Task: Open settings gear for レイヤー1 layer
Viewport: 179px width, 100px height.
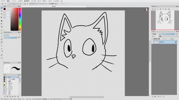Action: [176, 42]
